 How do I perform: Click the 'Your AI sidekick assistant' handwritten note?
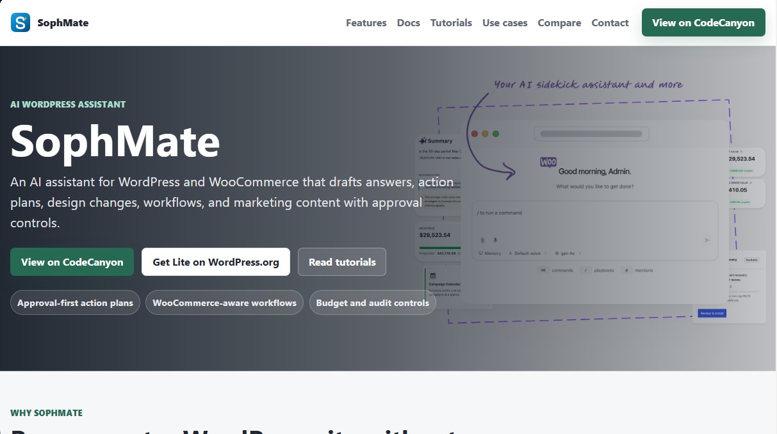point(588,84)
